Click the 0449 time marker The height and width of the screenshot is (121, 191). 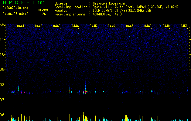coord(166,26)
